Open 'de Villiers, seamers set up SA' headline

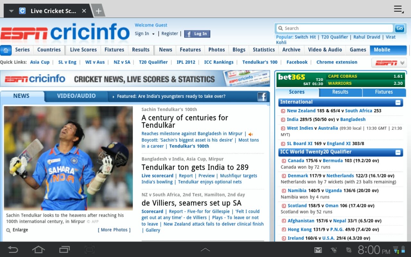coord(191,203)
